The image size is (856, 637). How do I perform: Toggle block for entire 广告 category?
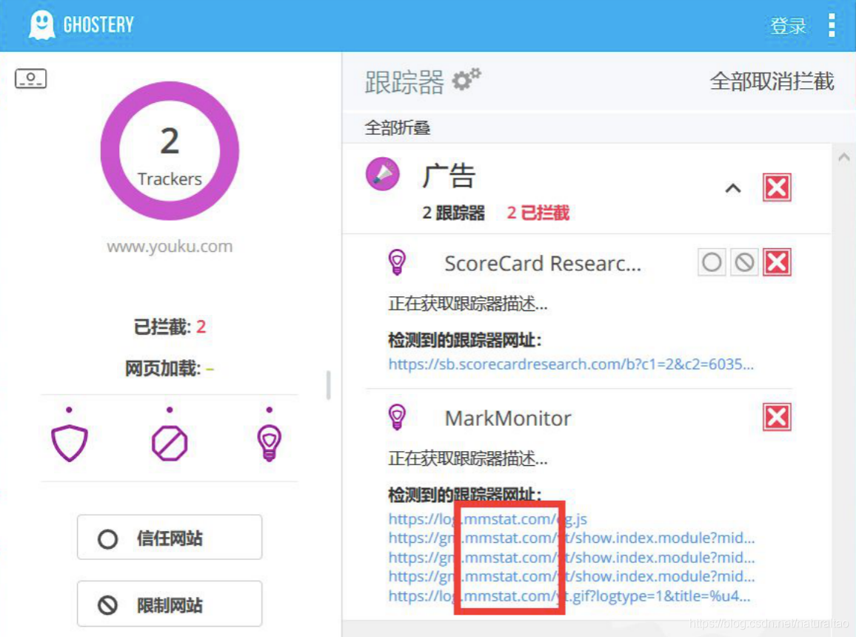coord(777,188)
